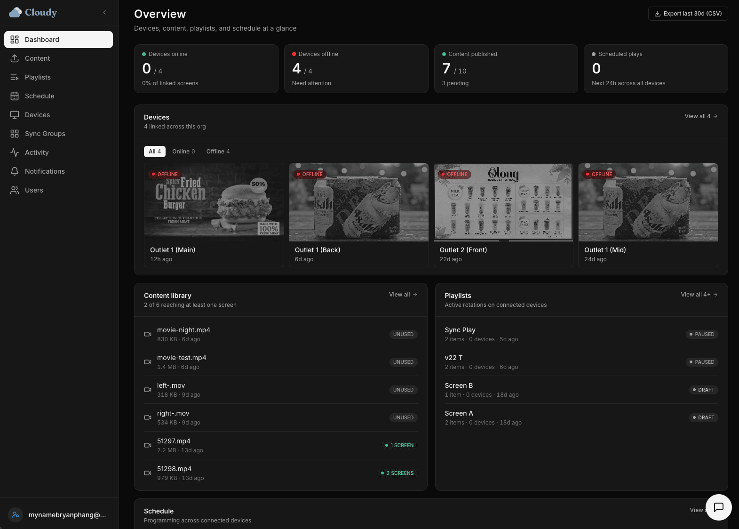Click the Content upload icon

click(15, 58)
